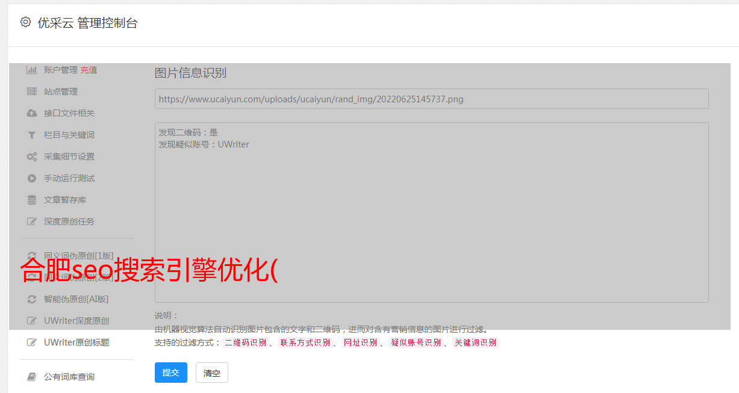Click the 疑似账号识别 tag
Viewport: 739px width, 393px height.
tap(416, 342)
